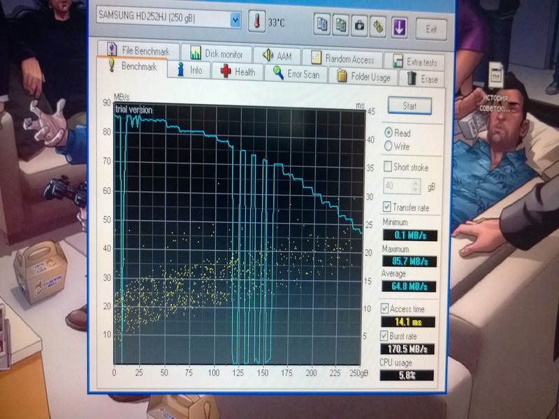Screen dimensions: 559x419
Task: Take a screenshot with the camera icon
Action: click(x=359, y=26)
